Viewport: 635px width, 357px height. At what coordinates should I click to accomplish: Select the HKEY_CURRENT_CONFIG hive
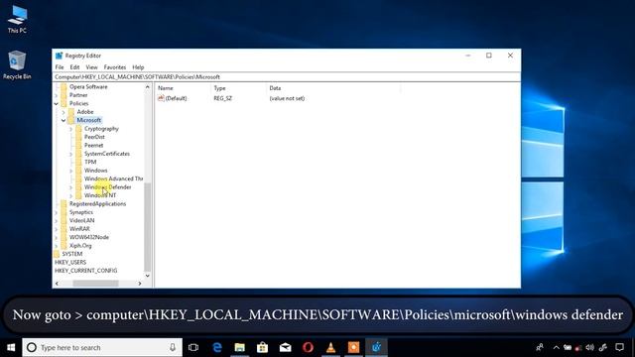pyautogui.click(x=86, y=271)
